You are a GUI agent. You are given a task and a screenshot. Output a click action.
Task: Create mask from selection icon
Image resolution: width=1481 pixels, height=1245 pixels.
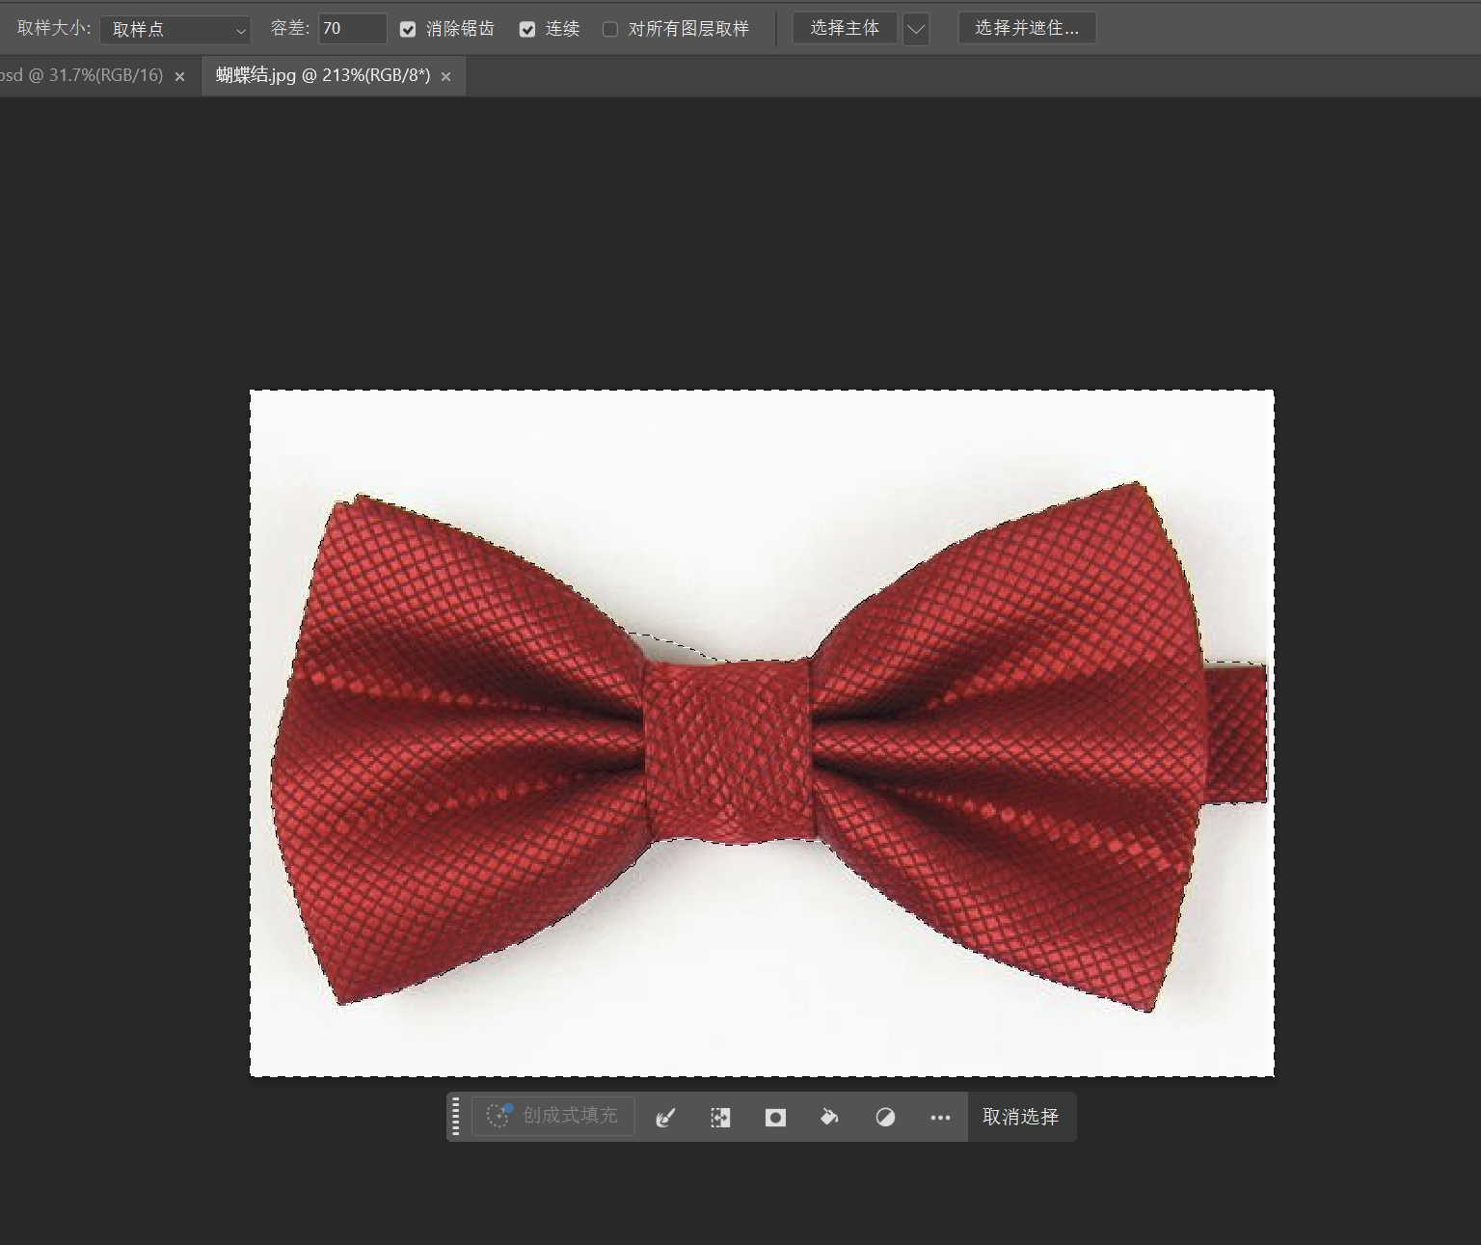pyautogui.click(x=775, y=1117)
